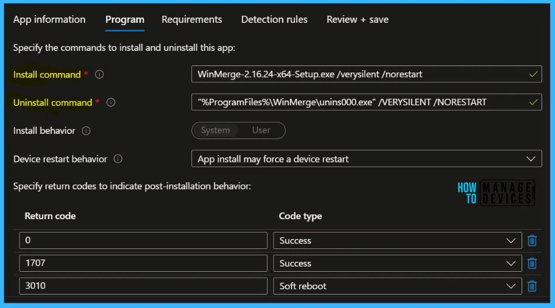Click the Uninstall command info icon

point(111,102)
